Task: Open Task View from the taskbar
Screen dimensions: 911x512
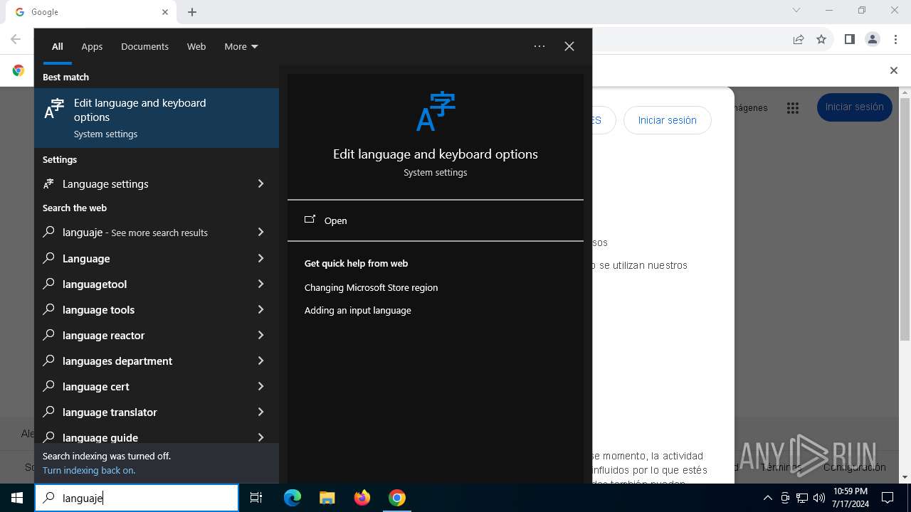Action: [x=256, y=498]
